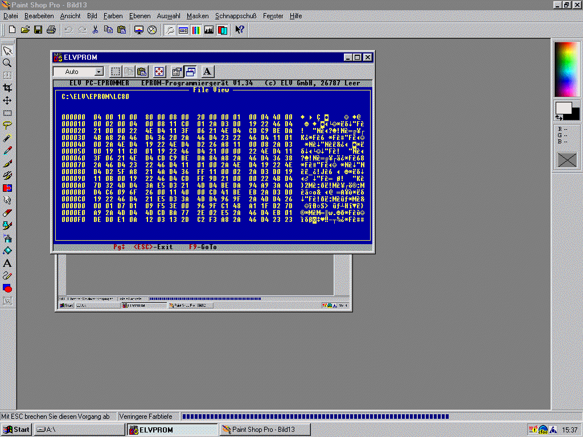Screen dimensions: 583x437
Task: Select the Text tool in tool palette
Action: tap(7, 263)
